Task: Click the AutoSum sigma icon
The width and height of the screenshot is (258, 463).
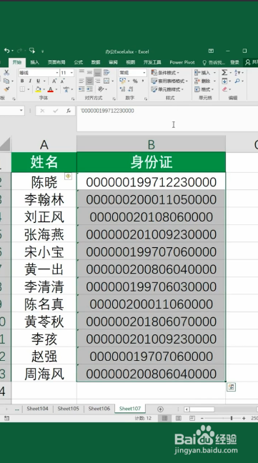Action: [224, 72]
